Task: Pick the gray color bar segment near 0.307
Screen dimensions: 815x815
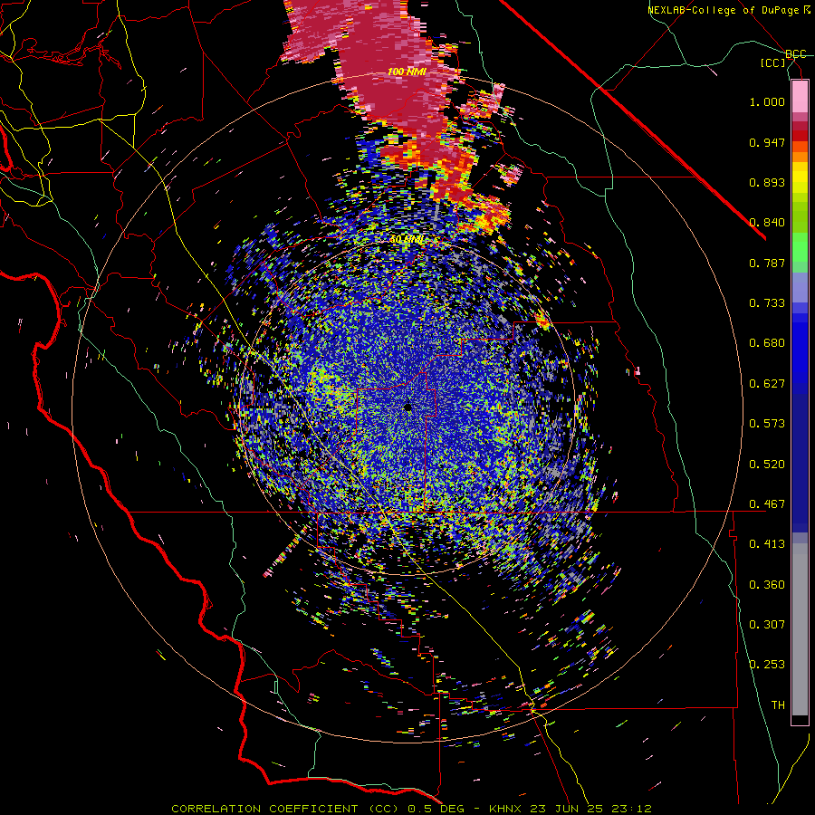Action: click(x=800, y=629)
